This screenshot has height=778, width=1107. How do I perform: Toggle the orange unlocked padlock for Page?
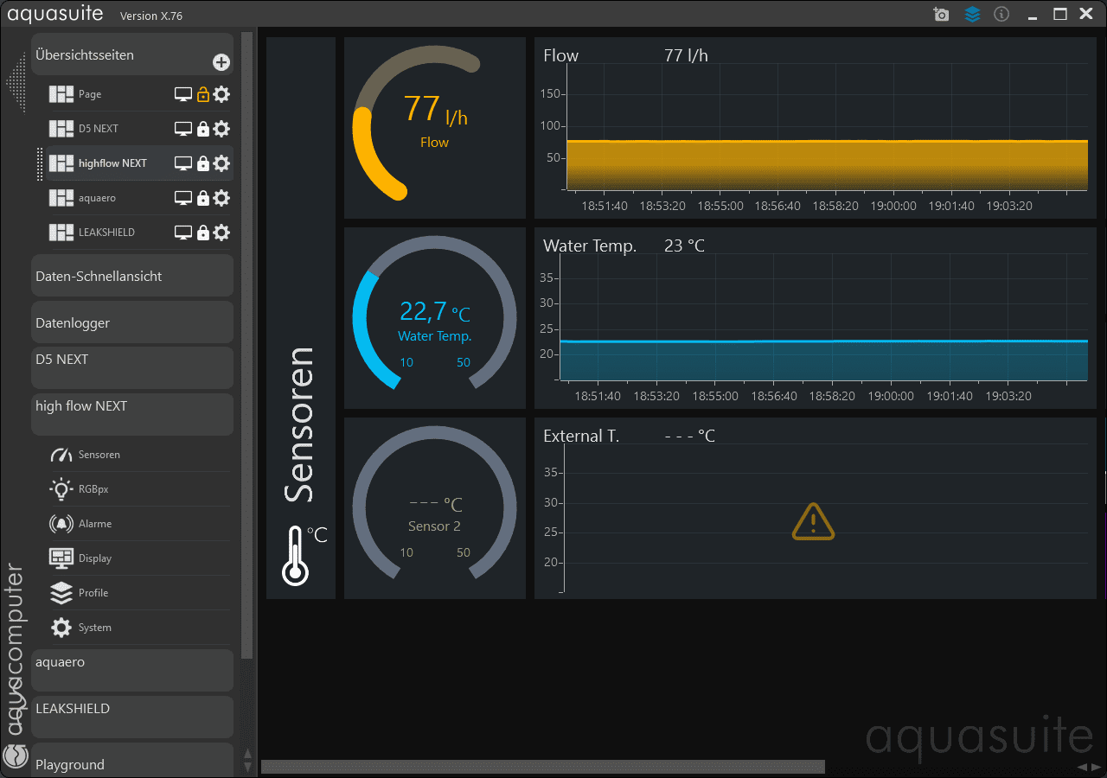202,94
